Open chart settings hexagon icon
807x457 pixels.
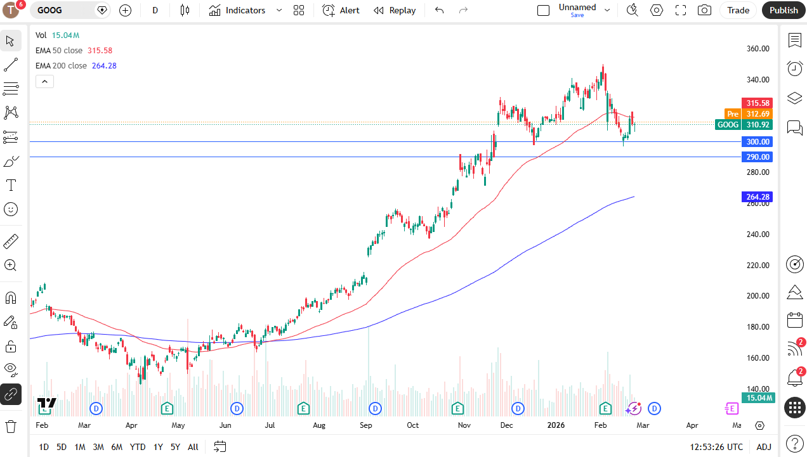pos(657,10)
